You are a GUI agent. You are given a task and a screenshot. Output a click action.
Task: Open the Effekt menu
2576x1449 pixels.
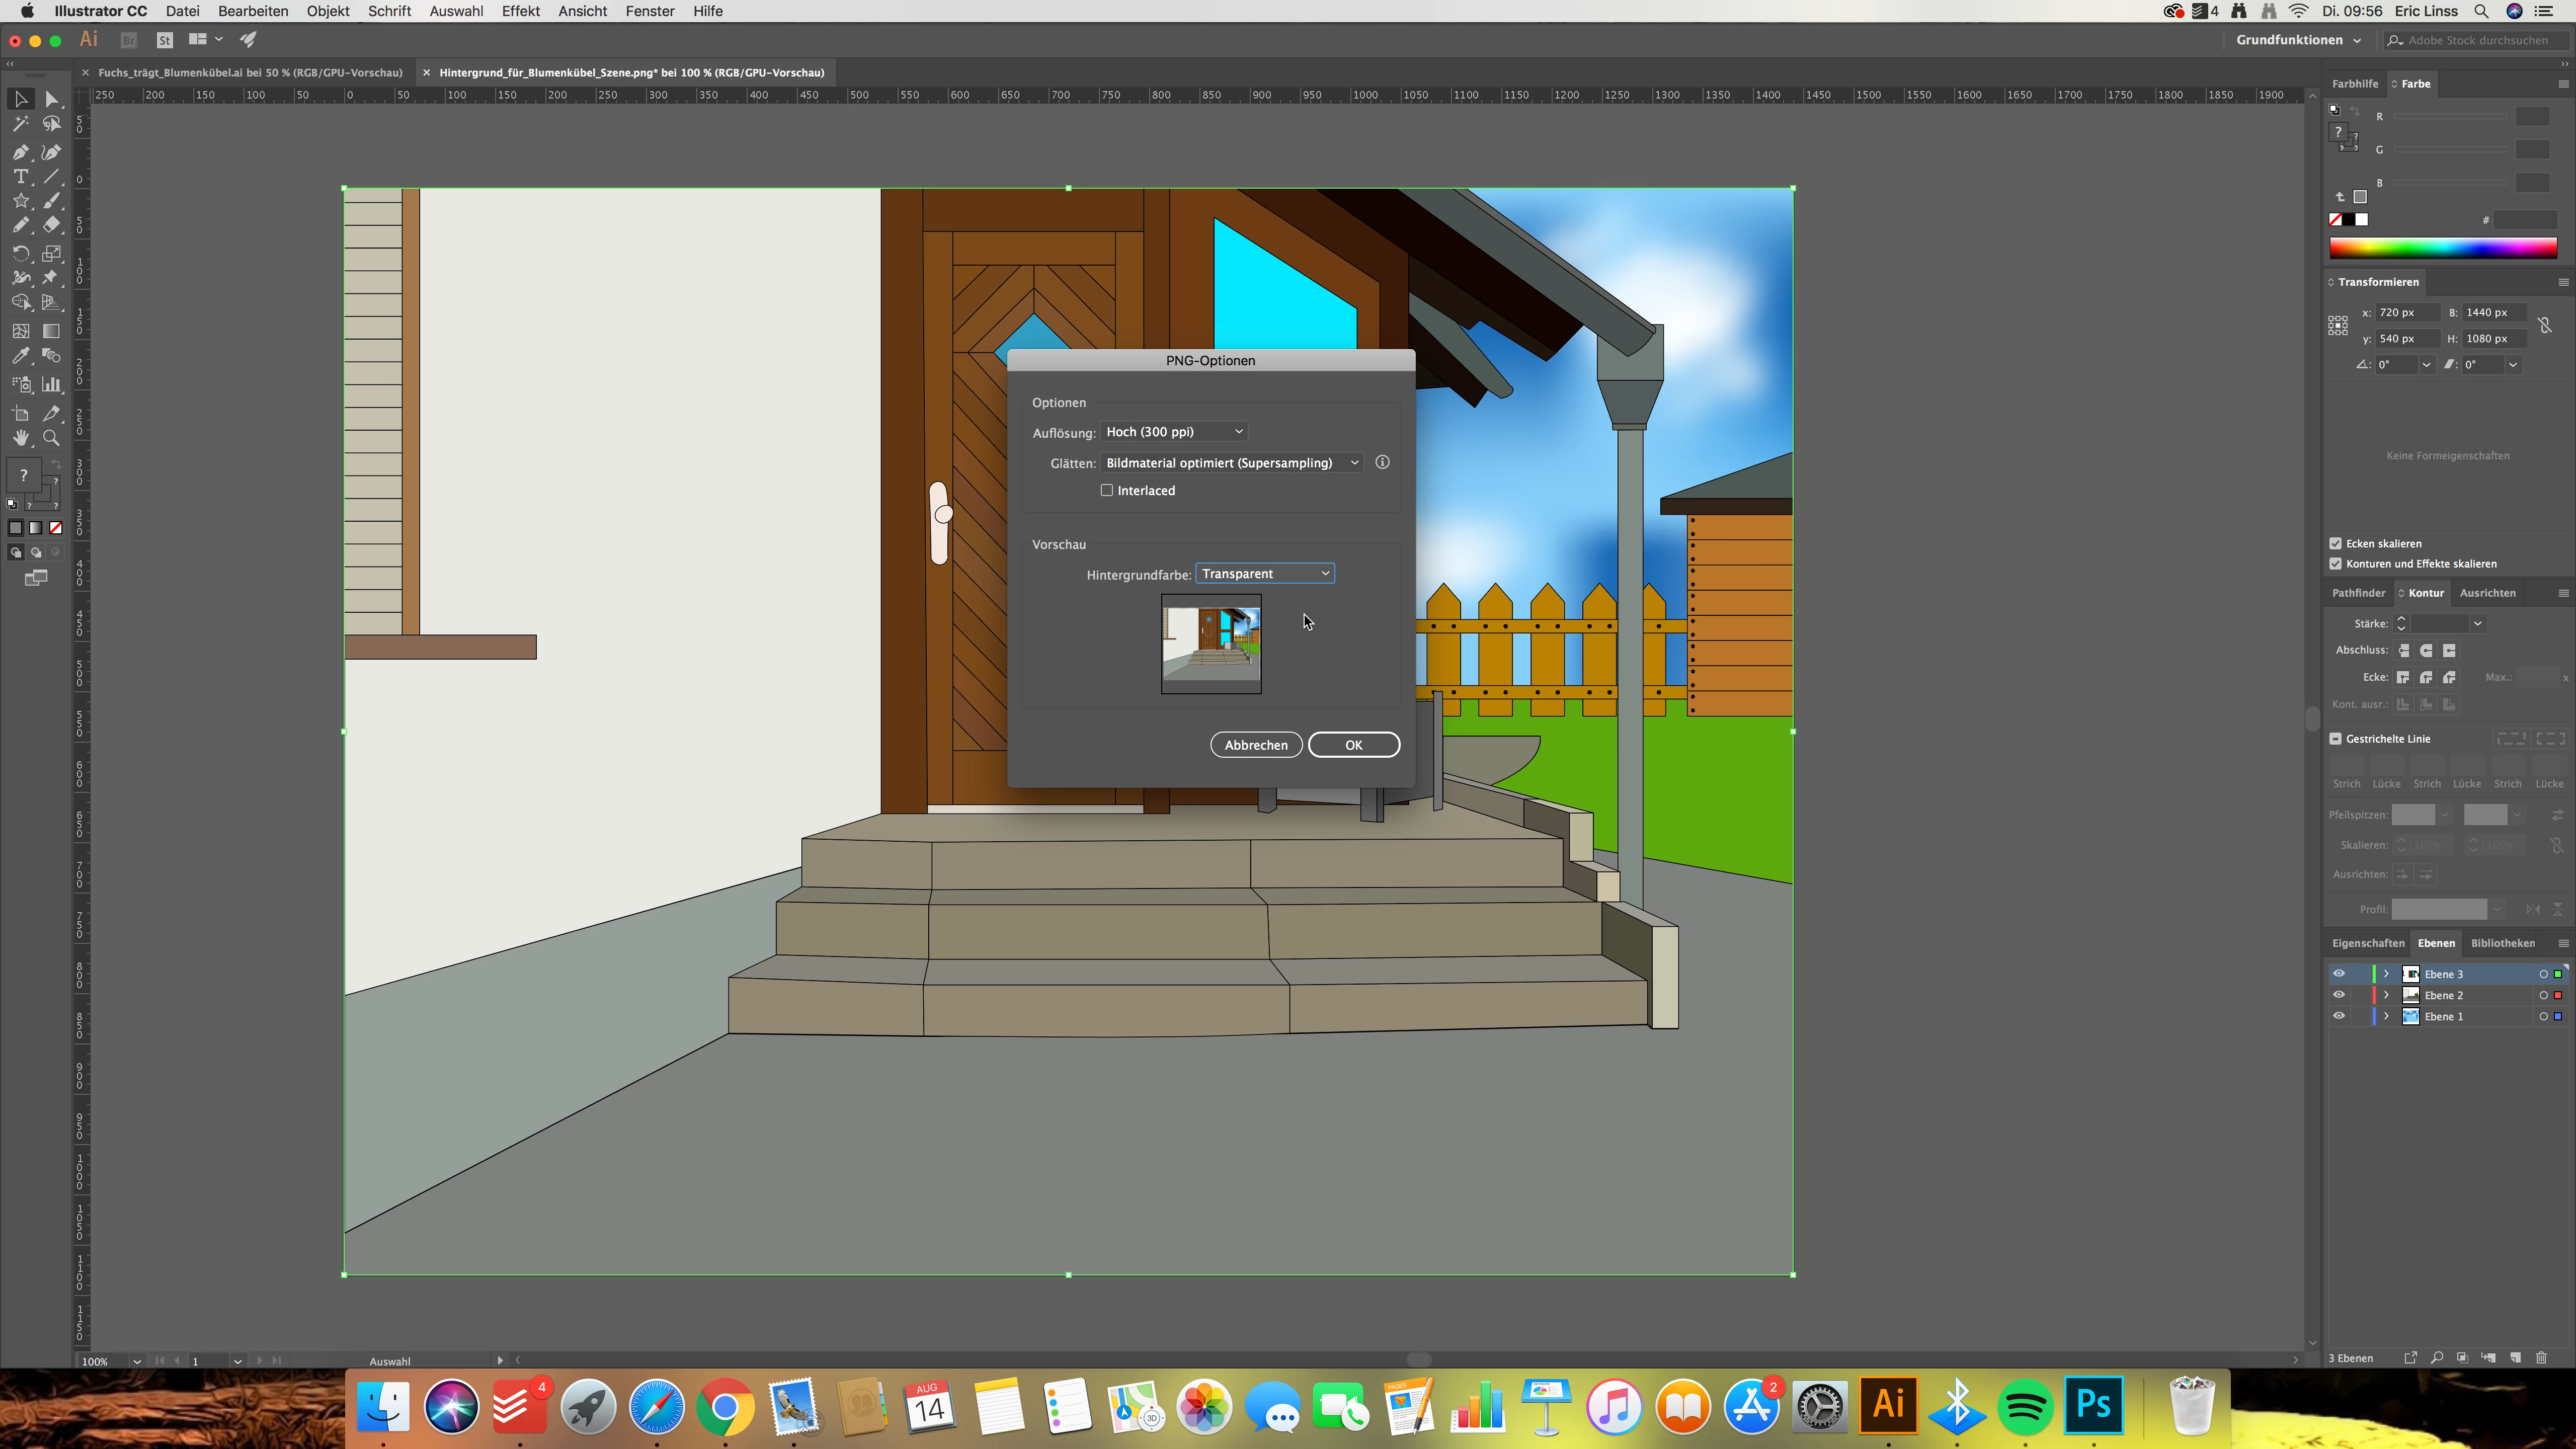pos(520,11)
